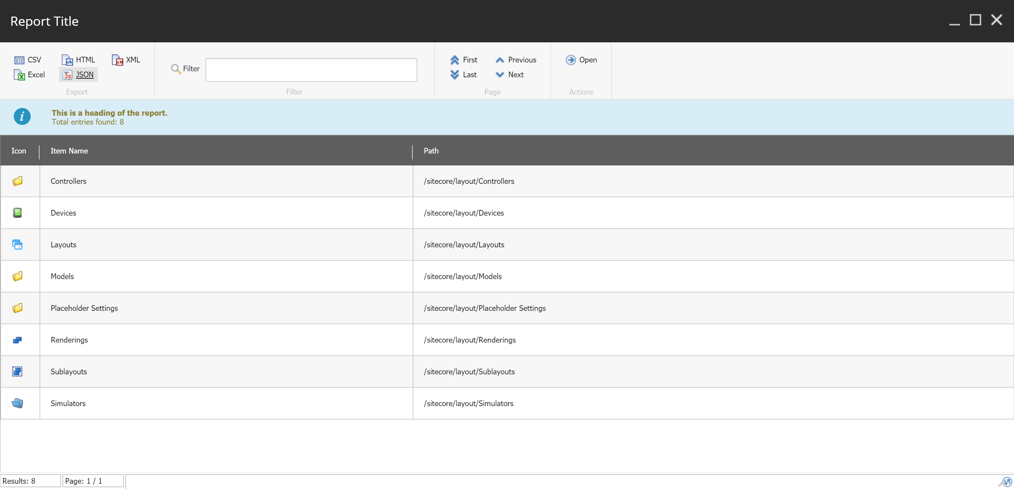
Task: Select the Devices item name cell
Action: click(x=226, y=213)
